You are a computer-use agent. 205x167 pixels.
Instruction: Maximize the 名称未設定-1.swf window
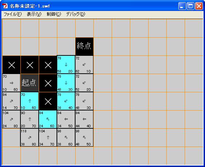click(190, 6)
